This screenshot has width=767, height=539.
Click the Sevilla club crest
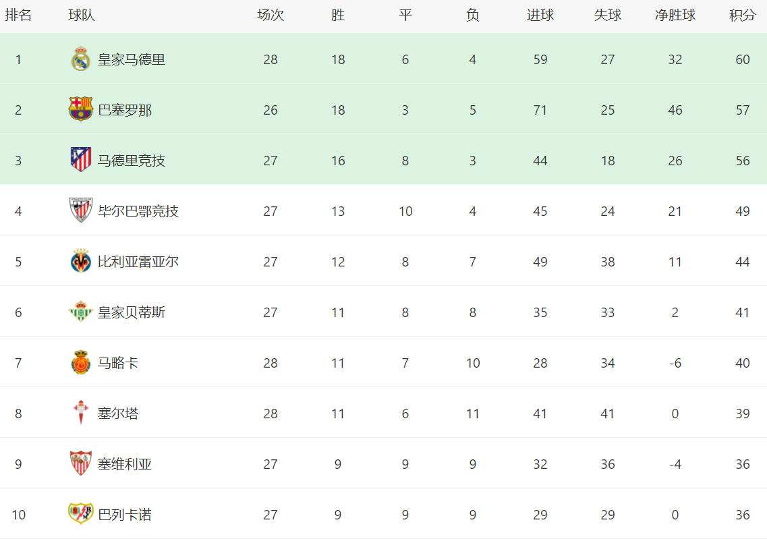(81, 463)
